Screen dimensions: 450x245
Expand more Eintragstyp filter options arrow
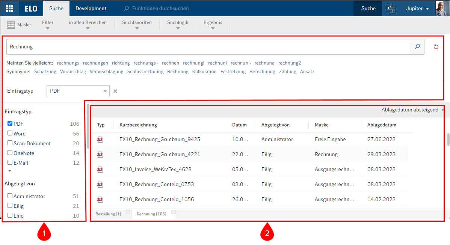10,171
